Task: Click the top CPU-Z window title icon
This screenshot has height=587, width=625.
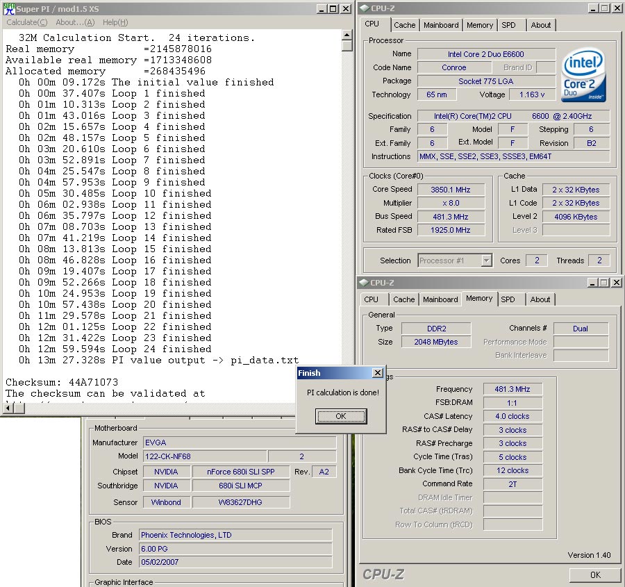Action: 364,8
